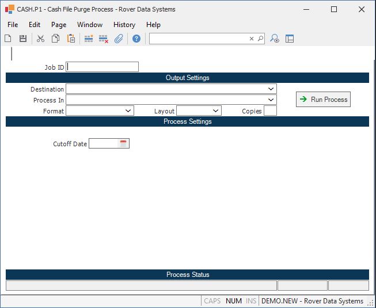Click the Insert row toolbar icon

pyautogui.click(x=89, y=39)
